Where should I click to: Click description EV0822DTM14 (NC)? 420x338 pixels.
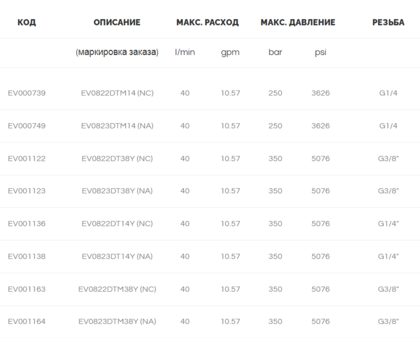coord(117,93)
